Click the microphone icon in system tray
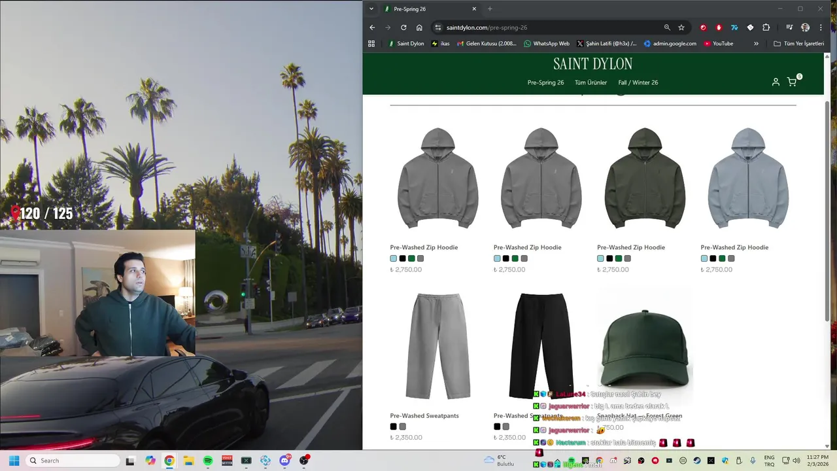The width and height of the screenshot is (837, 471). 753,461
